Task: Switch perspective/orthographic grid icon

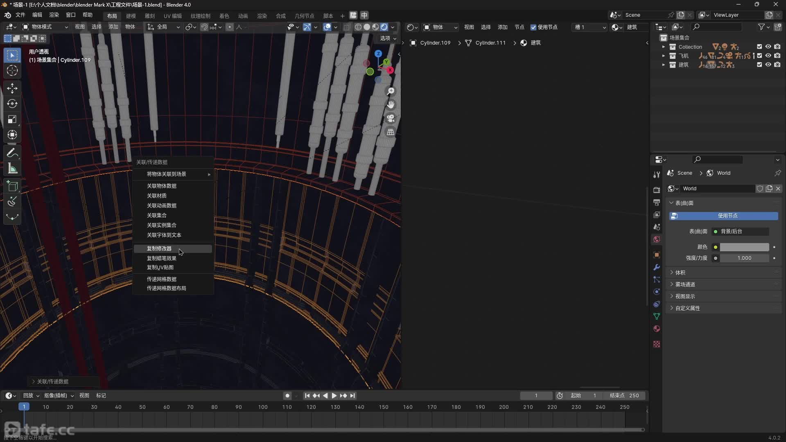Action: [391, 132]
